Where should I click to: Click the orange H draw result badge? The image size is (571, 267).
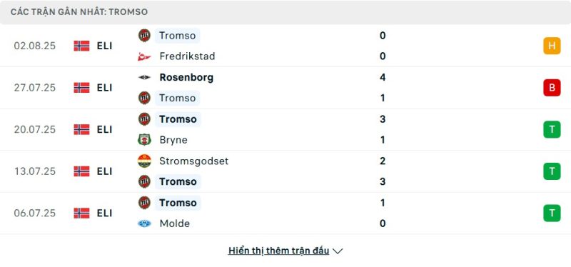(x=552, y=46)
